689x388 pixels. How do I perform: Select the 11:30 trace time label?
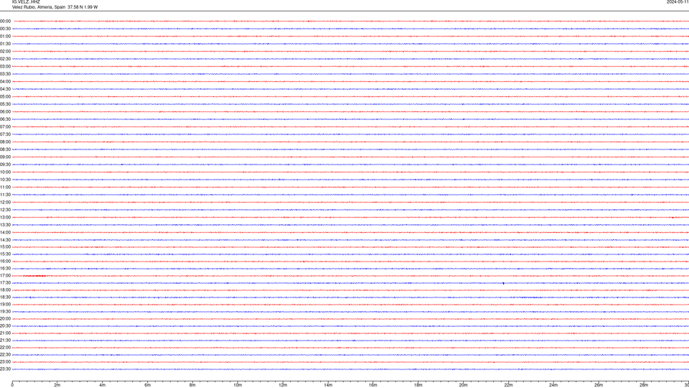coord(5,195)
